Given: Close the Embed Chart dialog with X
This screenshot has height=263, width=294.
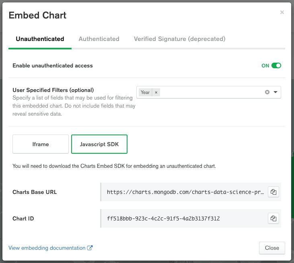Looking at the screenshot, I should [x=282, y=12].
